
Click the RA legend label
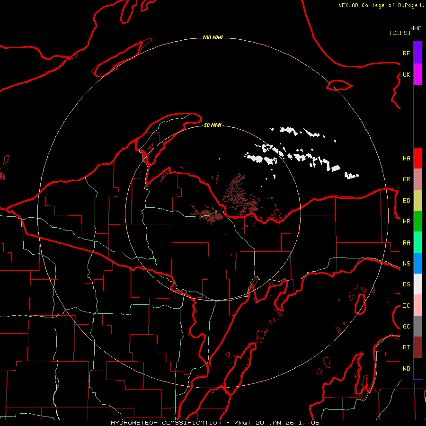407,243
